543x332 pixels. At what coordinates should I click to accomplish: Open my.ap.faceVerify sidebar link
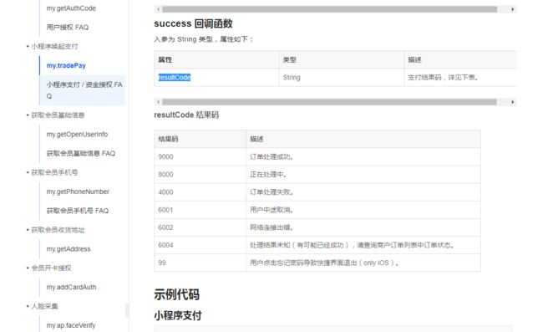[71, 325]
